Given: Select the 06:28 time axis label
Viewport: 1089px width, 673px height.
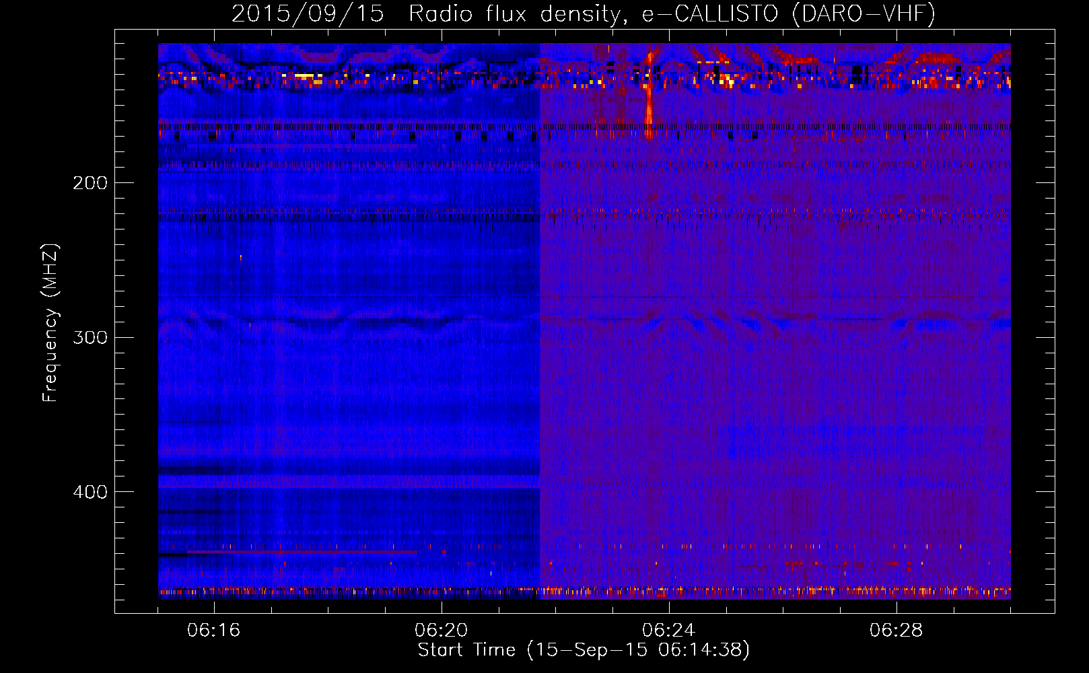Looking at the screenshot, I should [x=896, y=631].
